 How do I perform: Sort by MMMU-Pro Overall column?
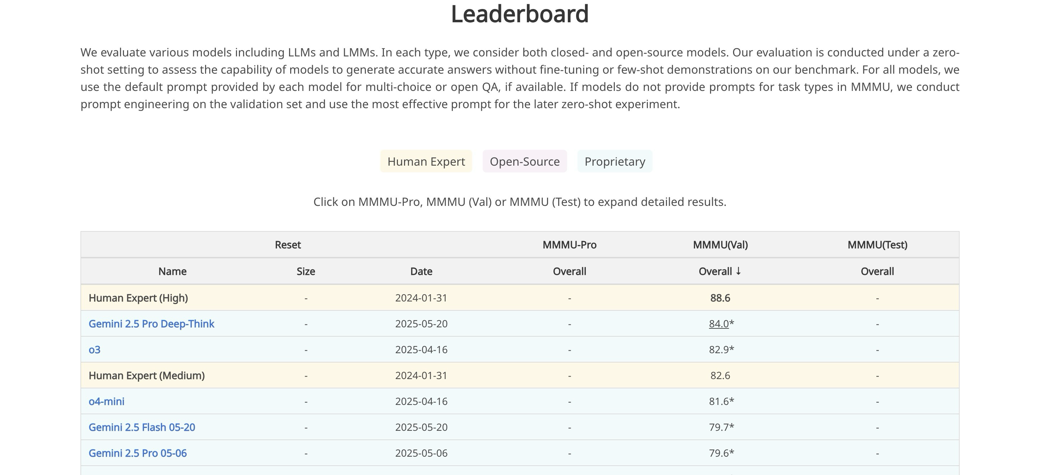click(569, 272)
